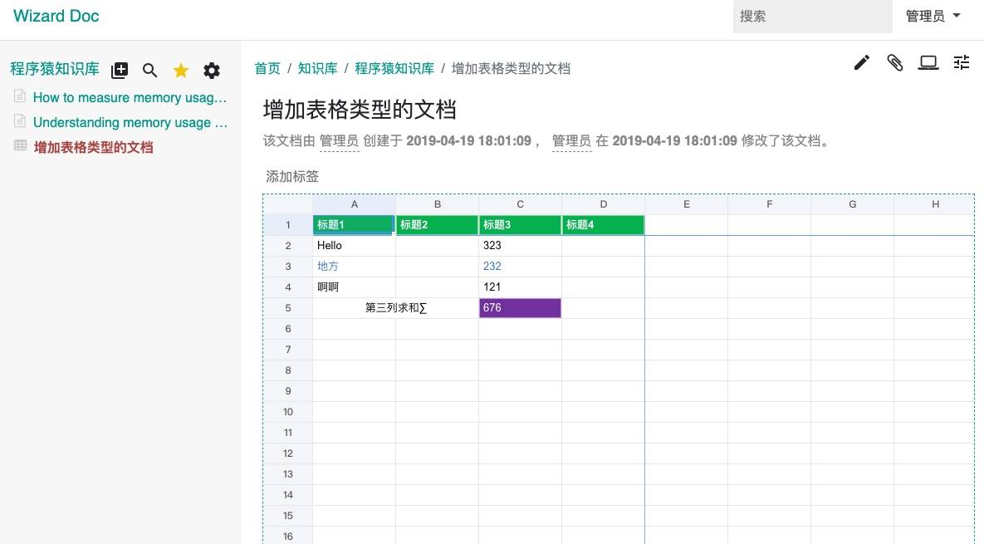Select row 1 header in spreadsheet
This screenshot has height=544, width=984.
[x=288, y=224]
